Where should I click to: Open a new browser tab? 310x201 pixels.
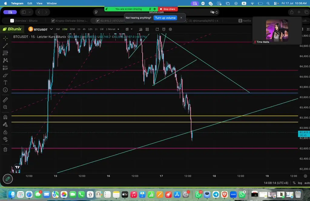click(299, 12)
